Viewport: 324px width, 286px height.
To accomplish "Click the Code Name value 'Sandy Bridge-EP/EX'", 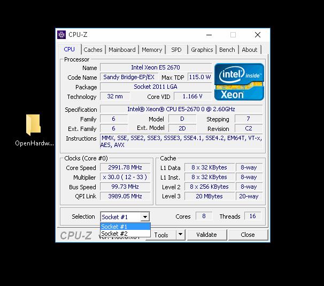I will point(129,77).
